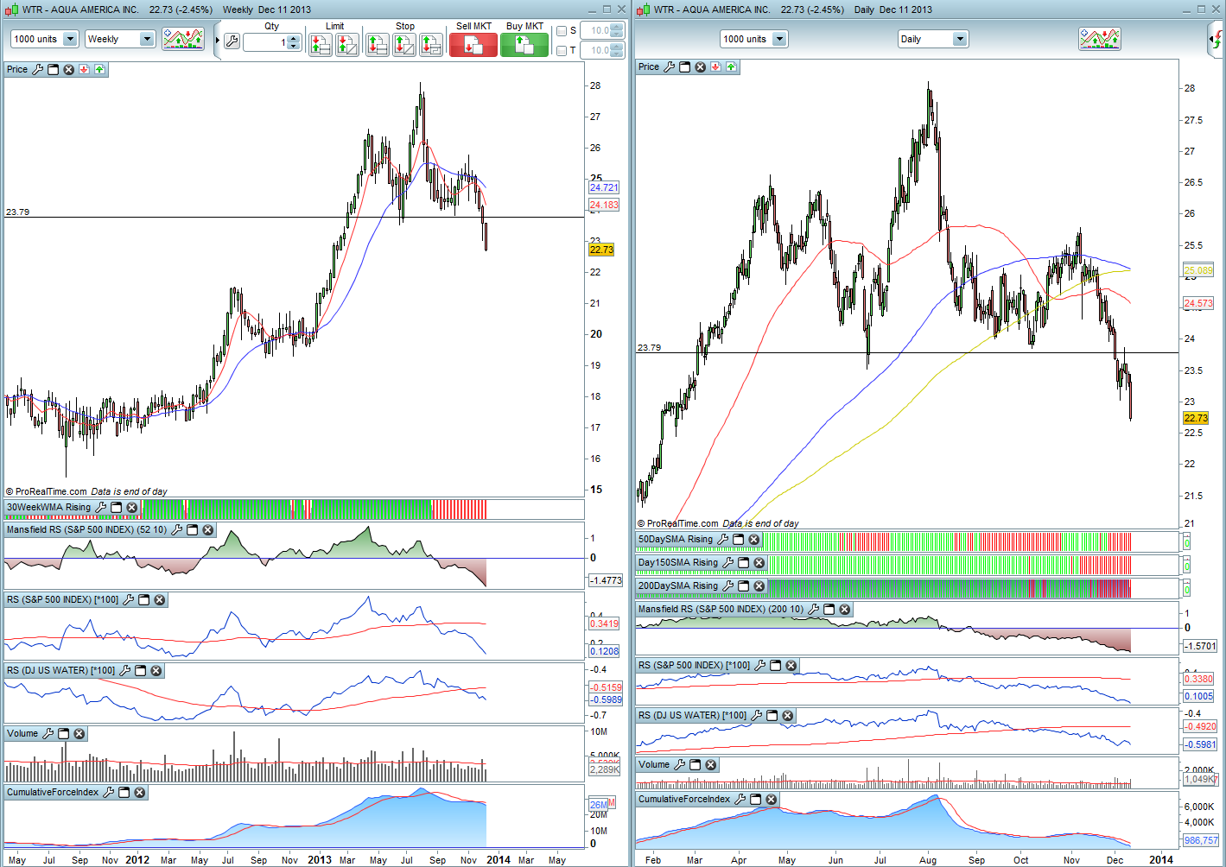Click the red Sell MKT button
Image resolution: width=1226 pixels, height=867 pixels.
click(473, 45)
